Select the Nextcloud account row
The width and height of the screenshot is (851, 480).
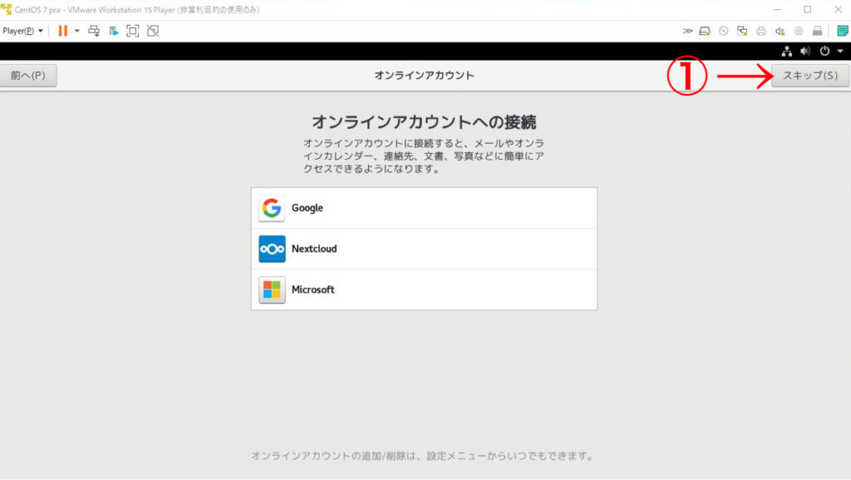424,249
